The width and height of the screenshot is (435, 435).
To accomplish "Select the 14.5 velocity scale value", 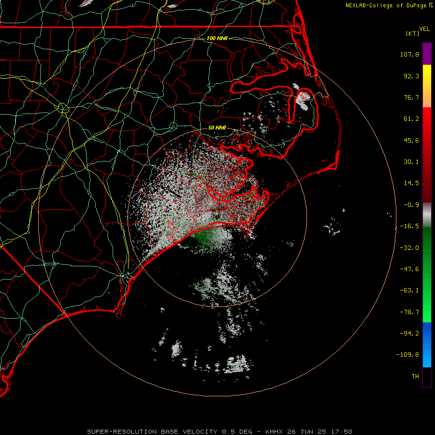I will point(411,183).
